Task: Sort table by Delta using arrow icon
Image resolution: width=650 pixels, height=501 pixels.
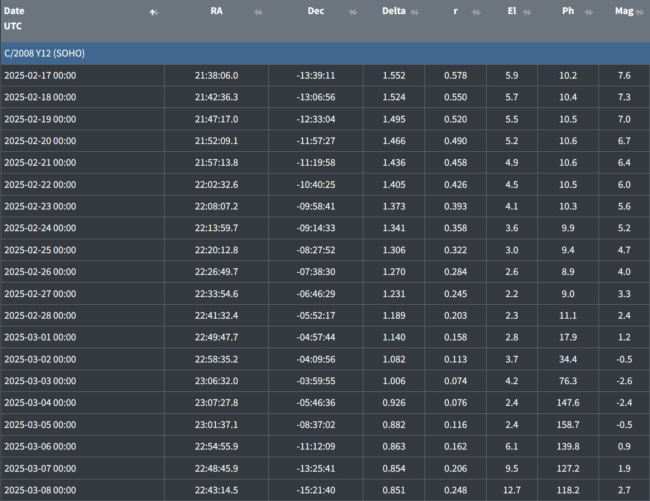Action: pos(414,12)
